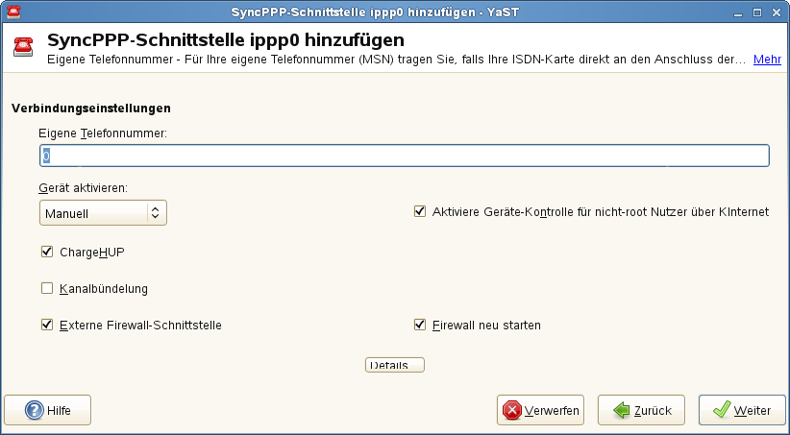Maximize the YaST window

pyautogui.click(x=757, y=12)
